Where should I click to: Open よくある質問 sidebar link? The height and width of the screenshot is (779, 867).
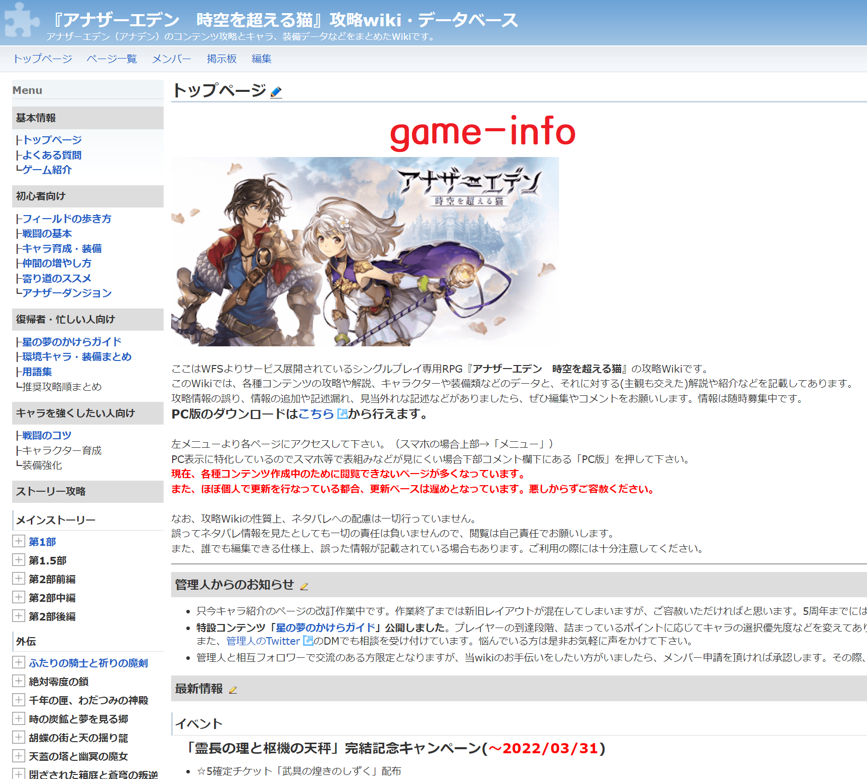coord(52,155)
